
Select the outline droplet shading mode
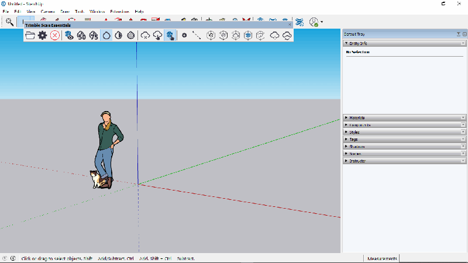[106, 36]
